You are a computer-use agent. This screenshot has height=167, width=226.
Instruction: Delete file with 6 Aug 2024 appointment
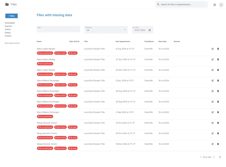(x=218, y=49)
